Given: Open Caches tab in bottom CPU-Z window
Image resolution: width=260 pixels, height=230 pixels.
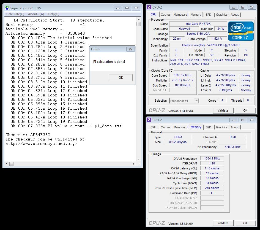Looking at the screenshot, I should [x=165, y=127].
